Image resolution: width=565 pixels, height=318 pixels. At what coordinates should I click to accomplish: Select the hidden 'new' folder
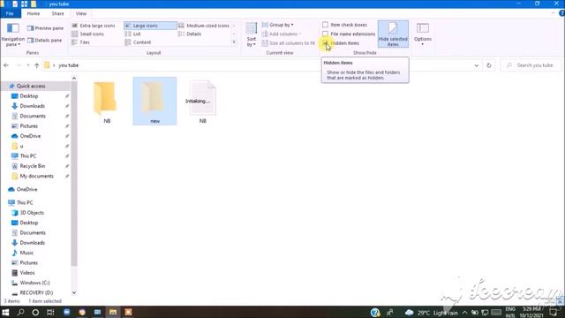[155, 102]
